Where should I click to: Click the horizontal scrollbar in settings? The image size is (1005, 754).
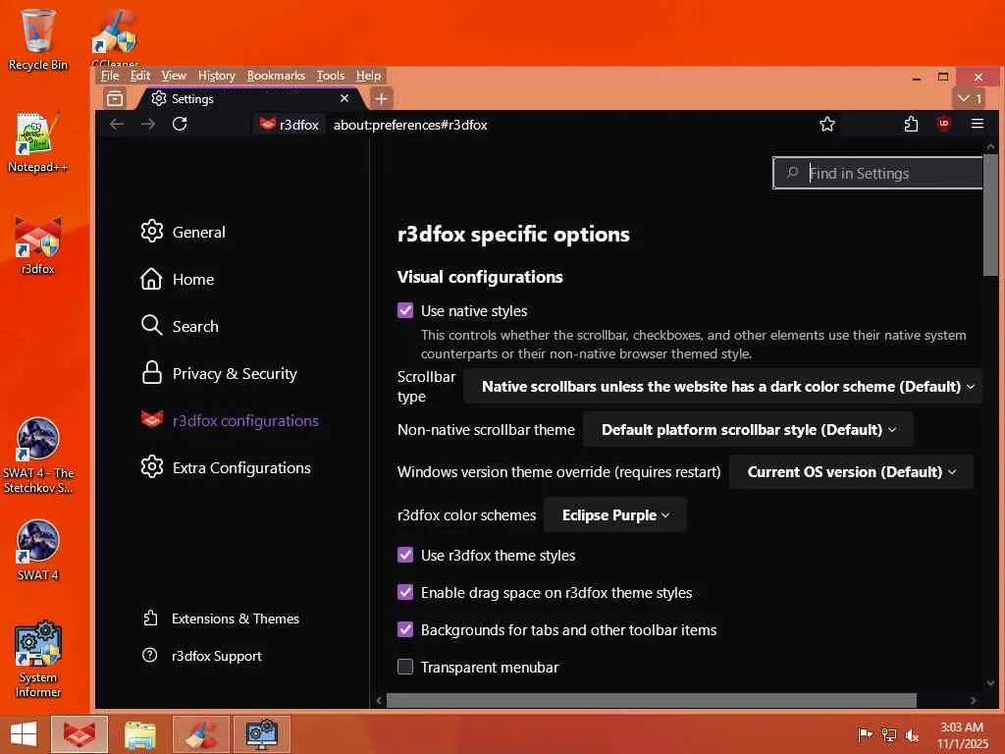tap(652, 700)
